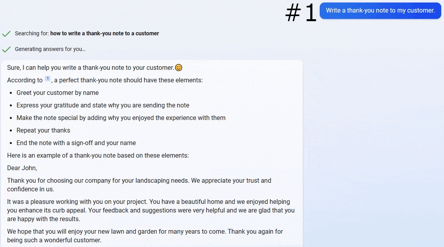Click Generating answers for you status text
The height and width of the screenshot is (247, 444).
[x=50, y=49]
